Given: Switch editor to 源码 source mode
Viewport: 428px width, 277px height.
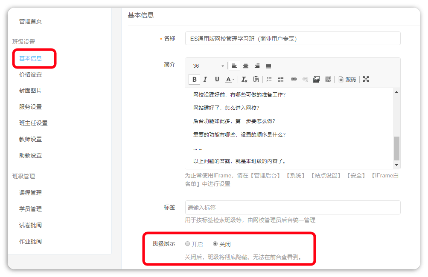Looking at the screenshot, I should point(347,79).
